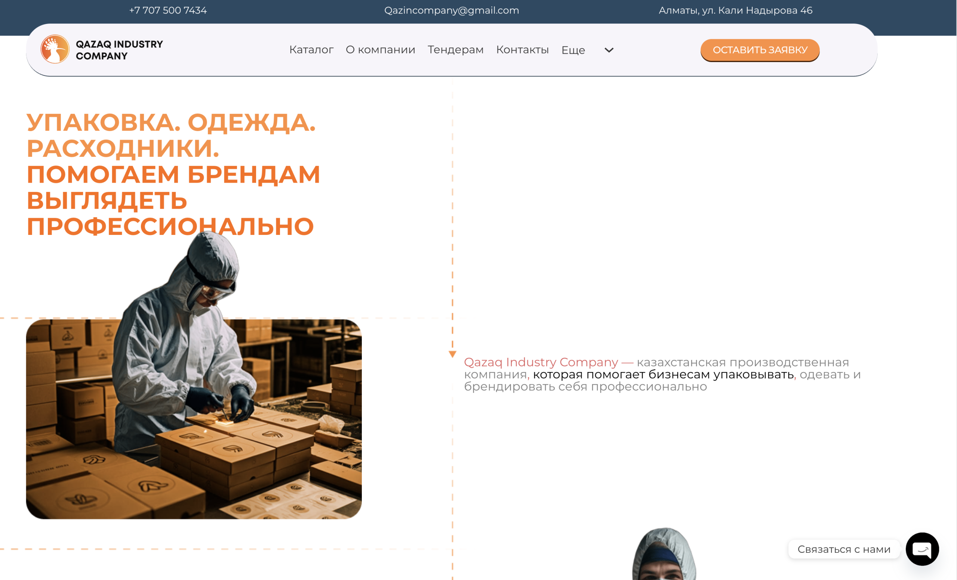
Task: Call the phone number +7 707 500 7434
Action: (168, 10)
